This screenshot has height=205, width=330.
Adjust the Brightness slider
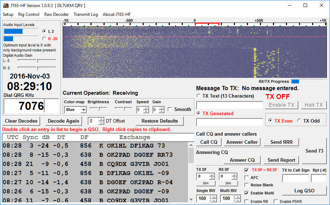click(x=99, y=108)
